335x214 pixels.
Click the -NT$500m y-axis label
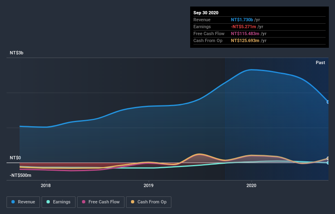(x=20, y=175)
